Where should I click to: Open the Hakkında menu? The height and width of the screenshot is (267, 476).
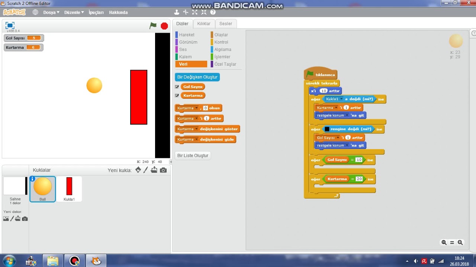click(118, 12)
